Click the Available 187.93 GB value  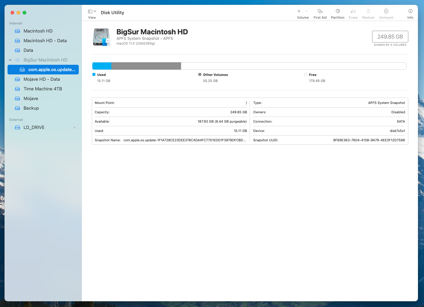click(x=222, y=121)
